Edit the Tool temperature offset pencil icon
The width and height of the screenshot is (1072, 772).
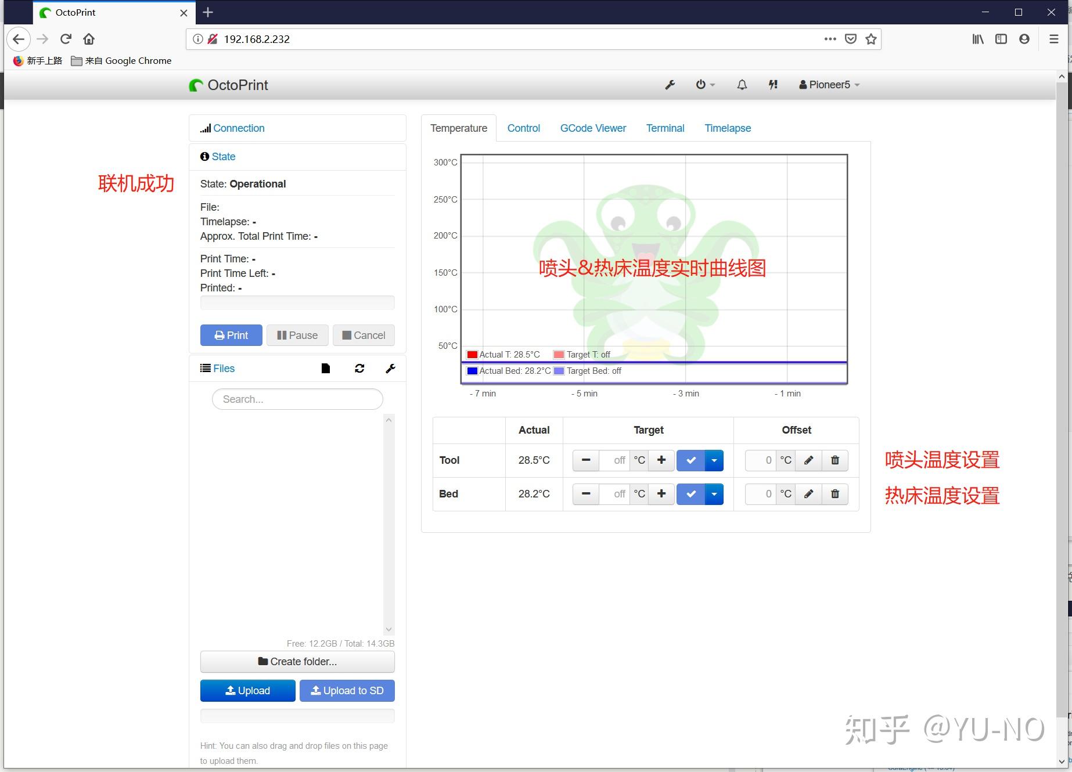[x=808, y=460]
